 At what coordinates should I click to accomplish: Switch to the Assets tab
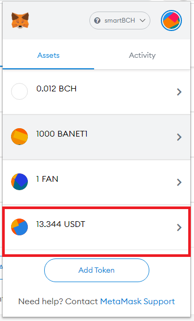click(48, 55)
